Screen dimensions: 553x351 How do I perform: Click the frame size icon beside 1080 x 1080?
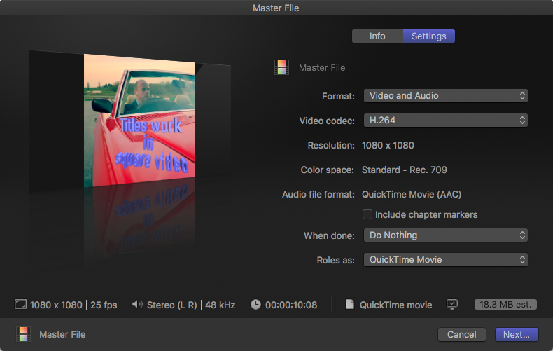point(20,304)
